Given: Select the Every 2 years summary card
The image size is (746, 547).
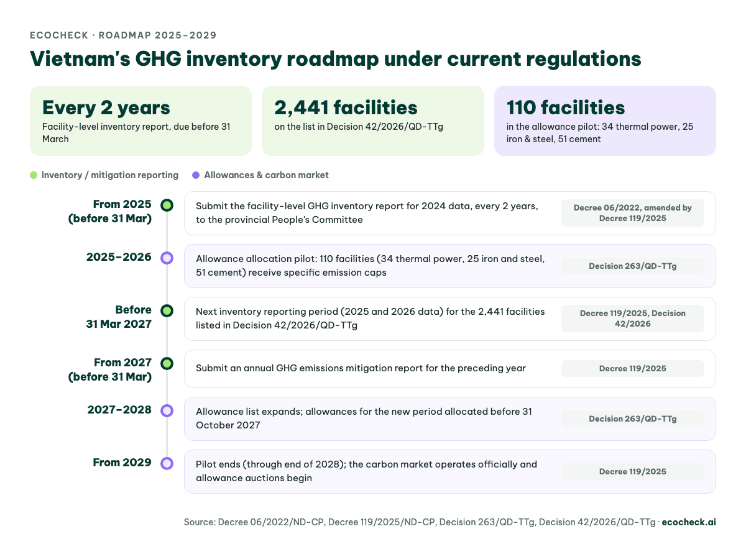Looking at the screenshot, I should tap(140, 120).
